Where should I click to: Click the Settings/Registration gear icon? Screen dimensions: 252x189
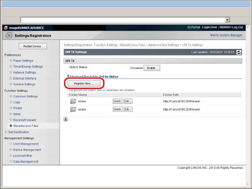(9, 35)
